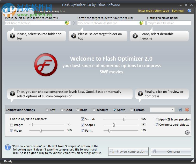Click the optimized movie name field
The image size is (196, 164).
(169, 23)
